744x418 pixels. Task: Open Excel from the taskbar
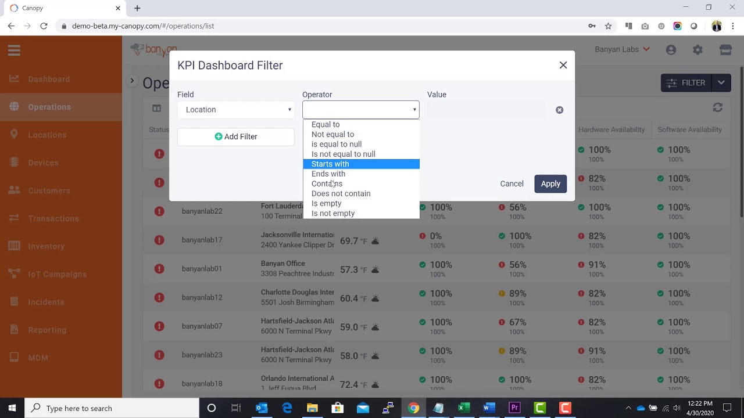(x=463, y=408)
